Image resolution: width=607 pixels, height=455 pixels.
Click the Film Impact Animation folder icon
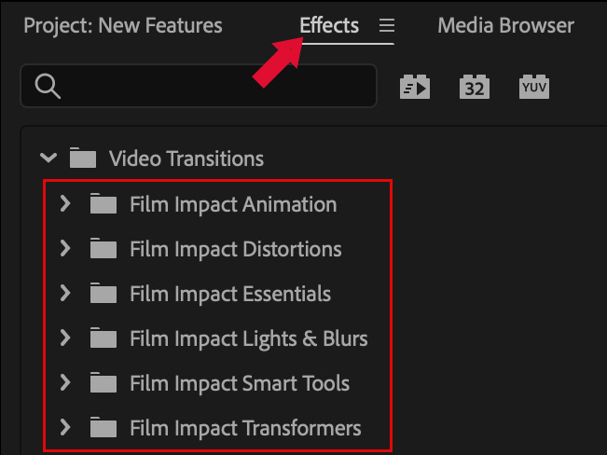pos(103,204)
